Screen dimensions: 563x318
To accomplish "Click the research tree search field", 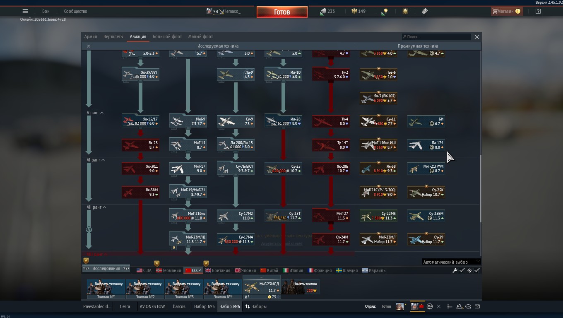I will click(x=436, y=37).
